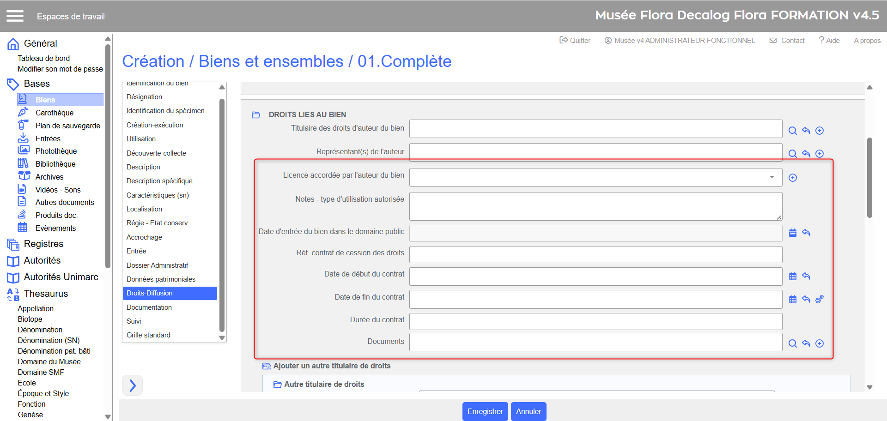Click the Enregistrer button

point(485,411)
